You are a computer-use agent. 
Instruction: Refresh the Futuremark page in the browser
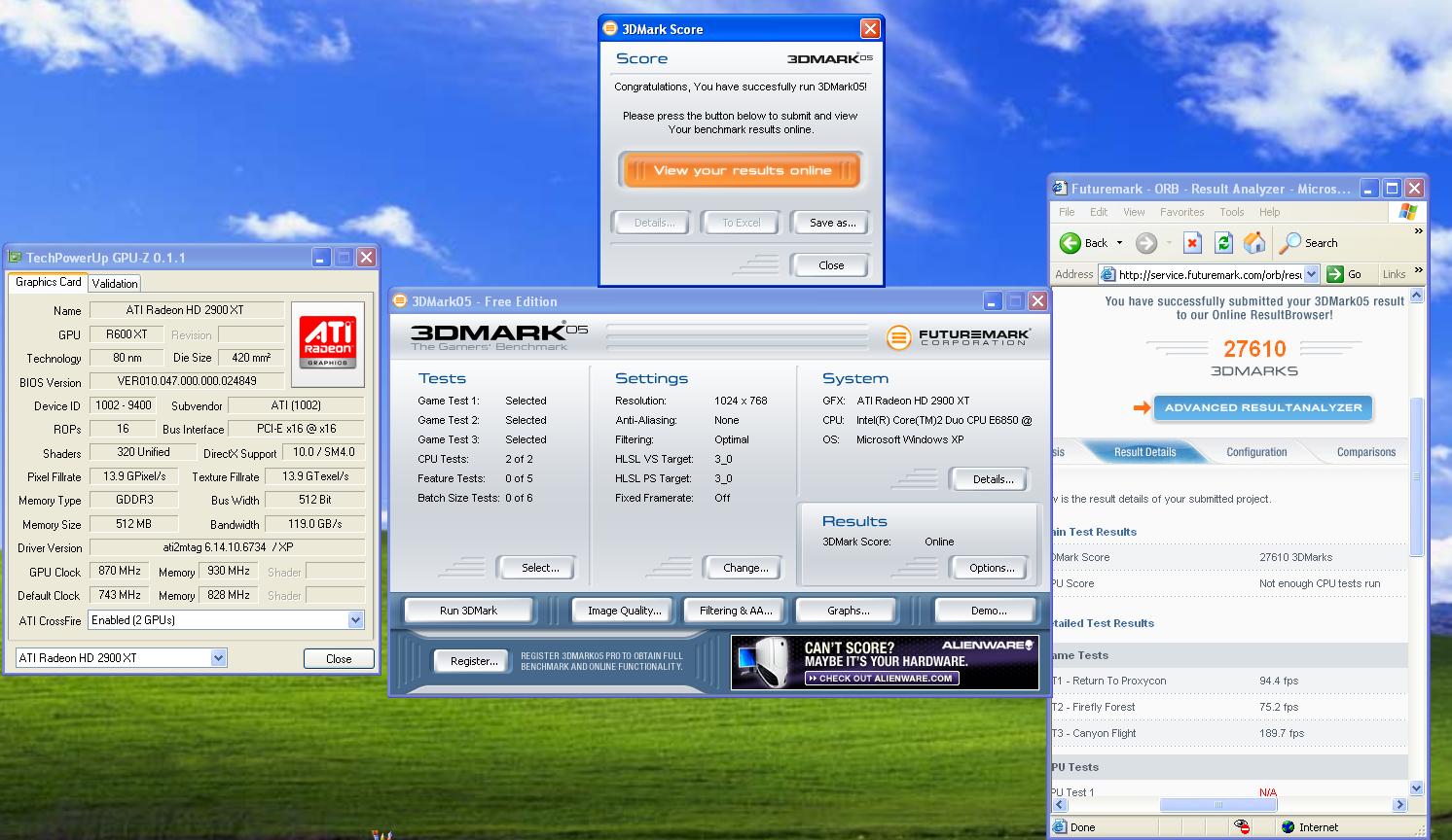[1224, 243]
